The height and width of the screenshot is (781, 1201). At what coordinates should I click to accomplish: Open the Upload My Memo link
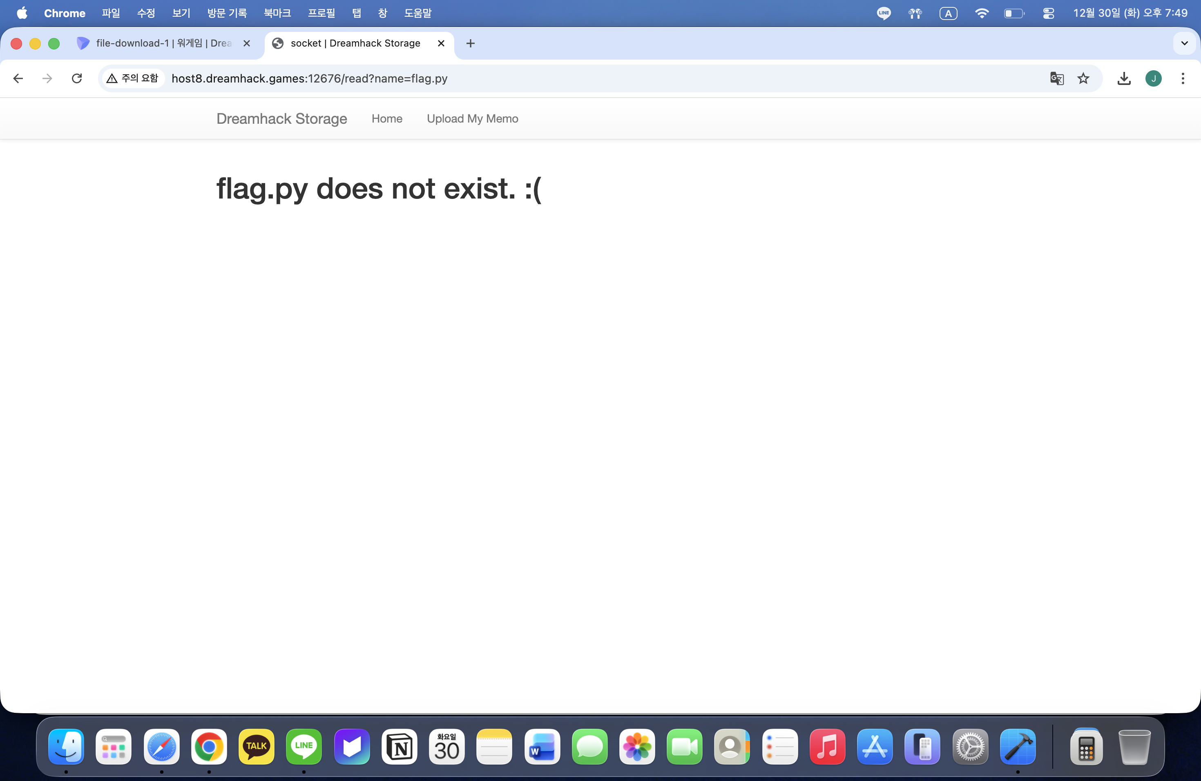click(472, 118)
